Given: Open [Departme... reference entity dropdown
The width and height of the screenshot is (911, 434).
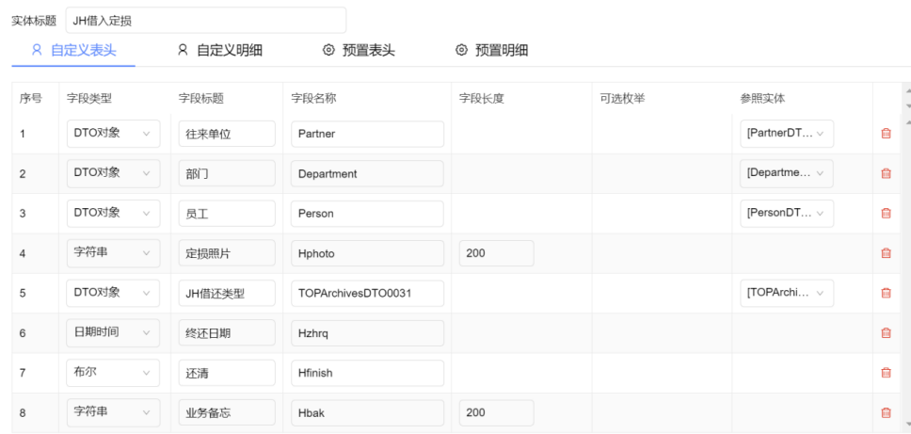Looking at the screenshot, I should click(787, 173).
